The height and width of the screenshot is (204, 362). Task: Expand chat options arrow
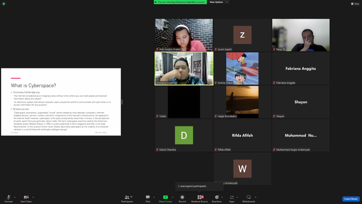pos(154,197)
